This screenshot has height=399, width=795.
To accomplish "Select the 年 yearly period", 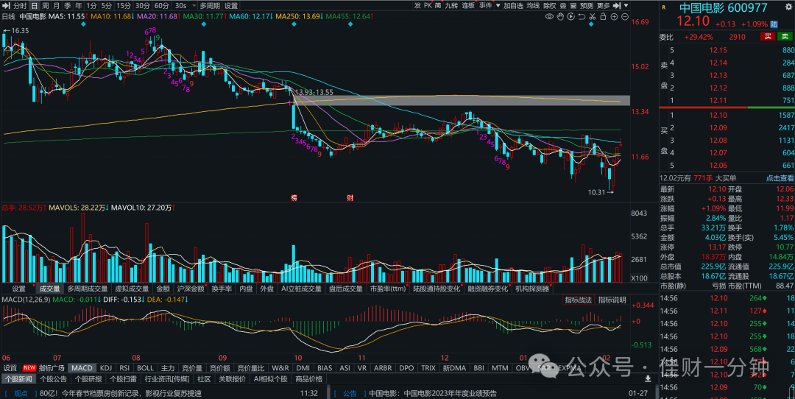I will tap(78, 6).
